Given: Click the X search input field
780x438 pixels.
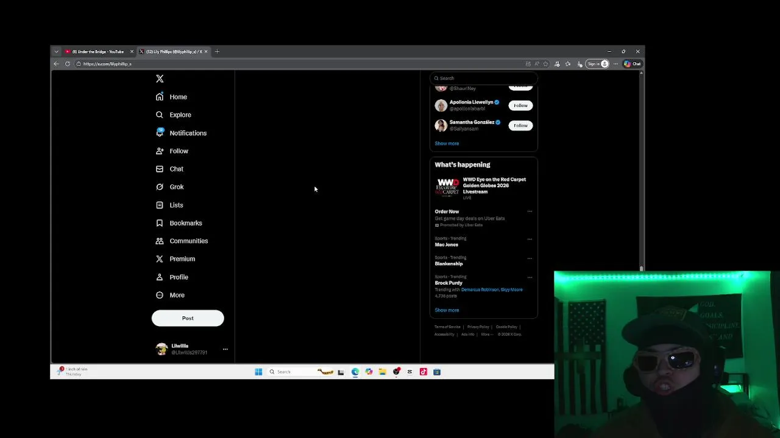Looking at the screenshot, I should [483, 78].
